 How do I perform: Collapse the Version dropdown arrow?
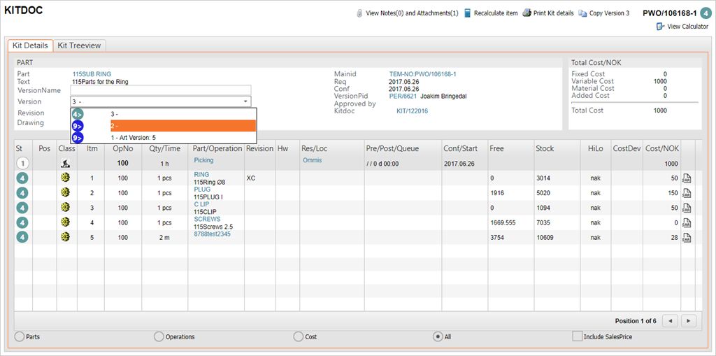click(x=245, y=102)
